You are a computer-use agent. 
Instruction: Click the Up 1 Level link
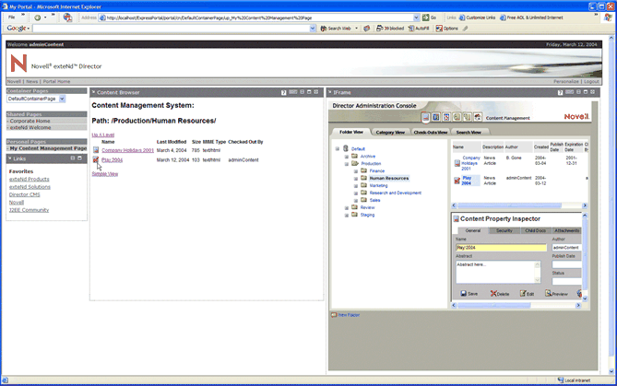tap(103, 135)
